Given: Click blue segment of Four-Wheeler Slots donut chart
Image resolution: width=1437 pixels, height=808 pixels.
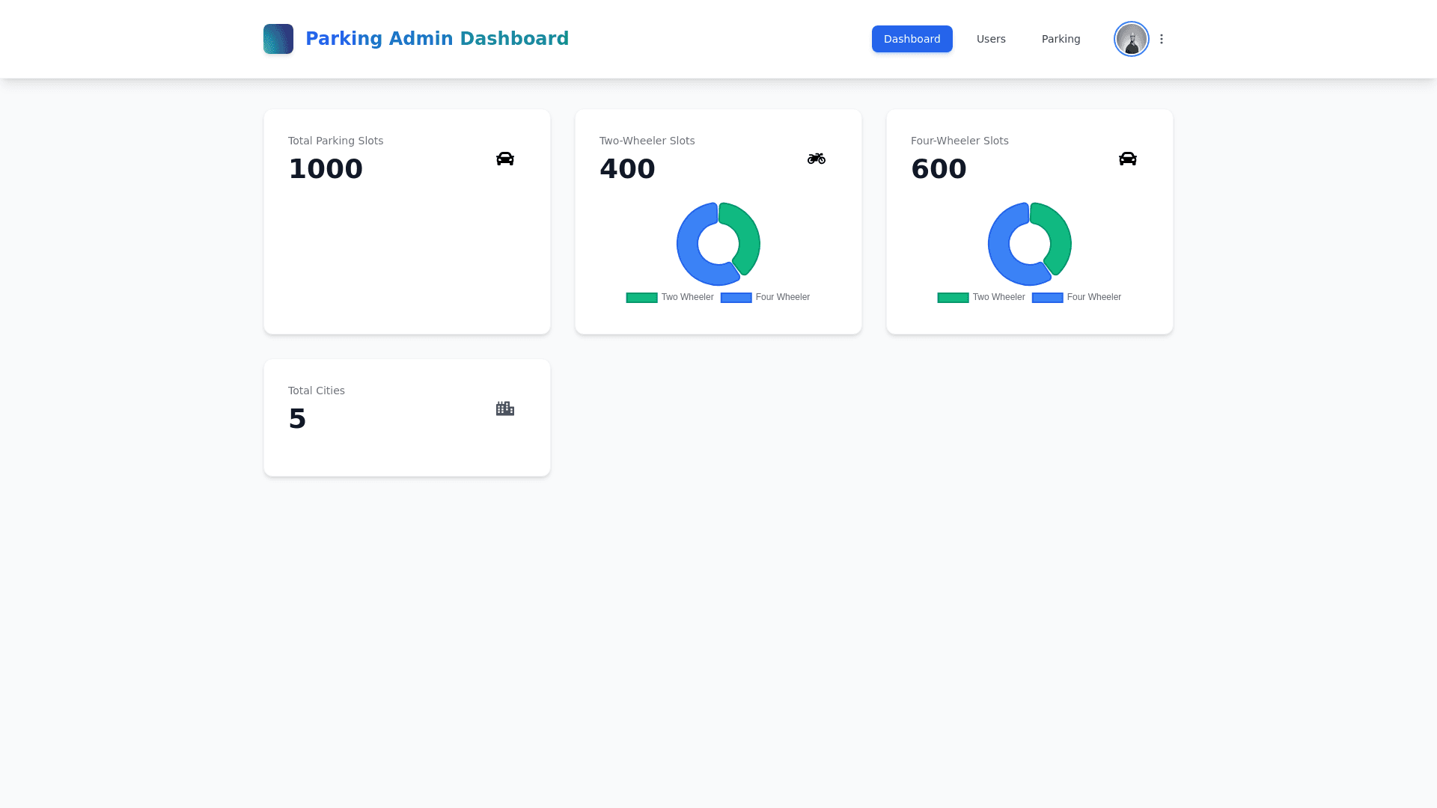Looking at the screenshot, I should tap(1000, 251).
